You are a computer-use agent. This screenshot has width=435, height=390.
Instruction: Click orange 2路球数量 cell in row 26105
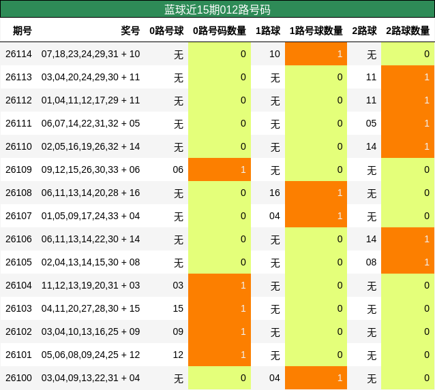coord(408,262)
